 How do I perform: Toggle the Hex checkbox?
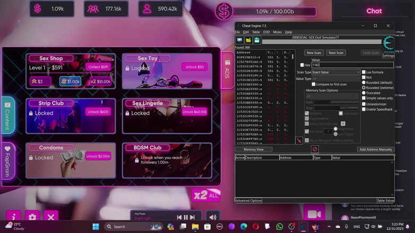point(302,65)
